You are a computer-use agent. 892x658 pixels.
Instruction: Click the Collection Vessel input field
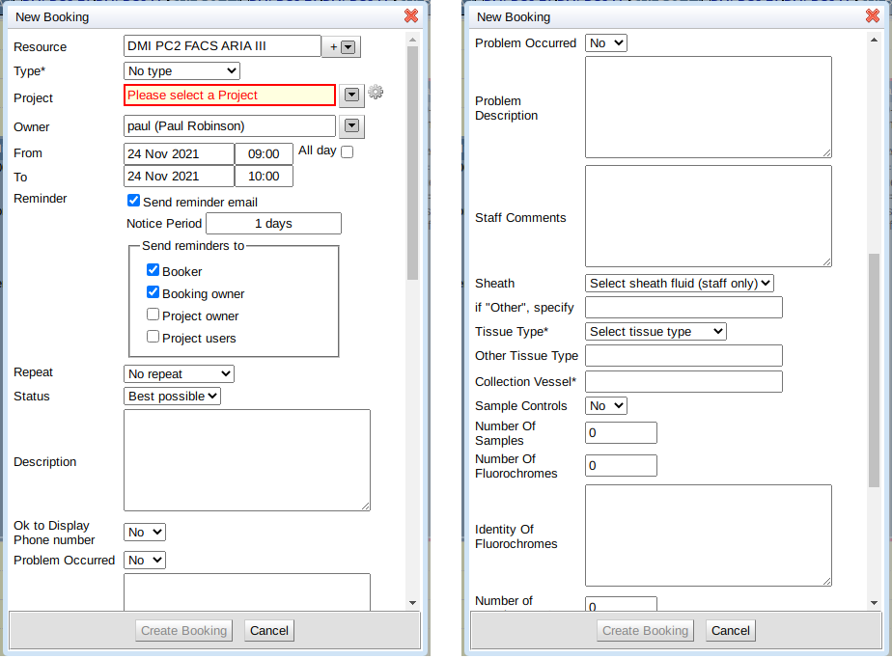683,381
